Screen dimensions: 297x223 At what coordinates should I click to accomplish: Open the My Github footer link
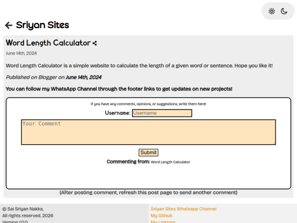coord(161,216)
